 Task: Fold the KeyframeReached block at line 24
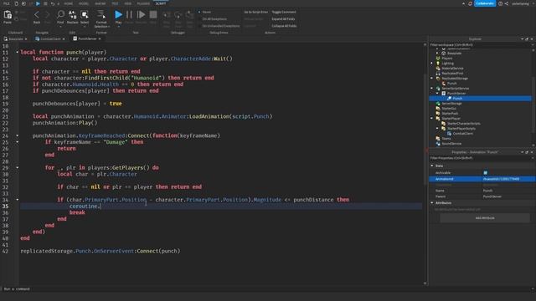[18, 135]
